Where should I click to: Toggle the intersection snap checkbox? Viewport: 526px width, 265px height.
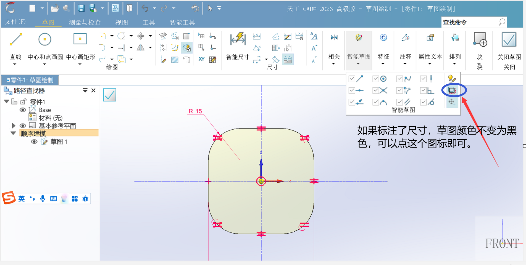(375, 90)
